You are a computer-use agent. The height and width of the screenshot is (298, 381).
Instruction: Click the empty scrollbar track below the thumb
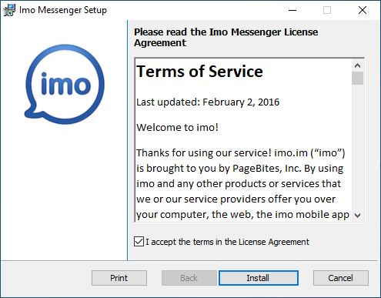coord(357,147)
